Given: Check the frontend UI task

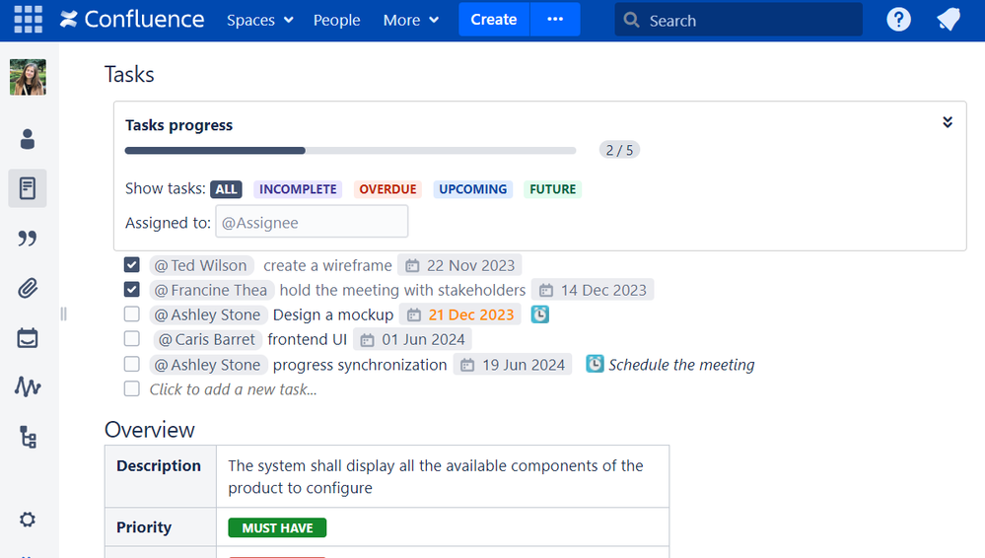Looking at the screenshot, I should coord(132,339).
